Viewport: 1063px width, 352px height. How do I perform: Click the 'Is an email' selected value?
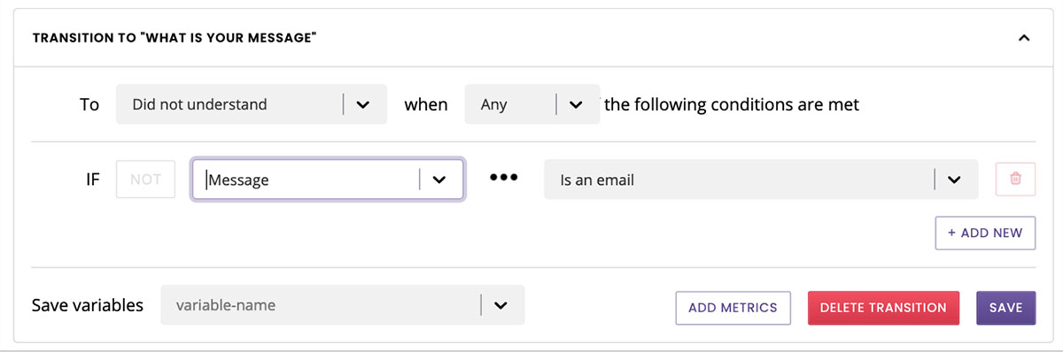tap(597, 180)
